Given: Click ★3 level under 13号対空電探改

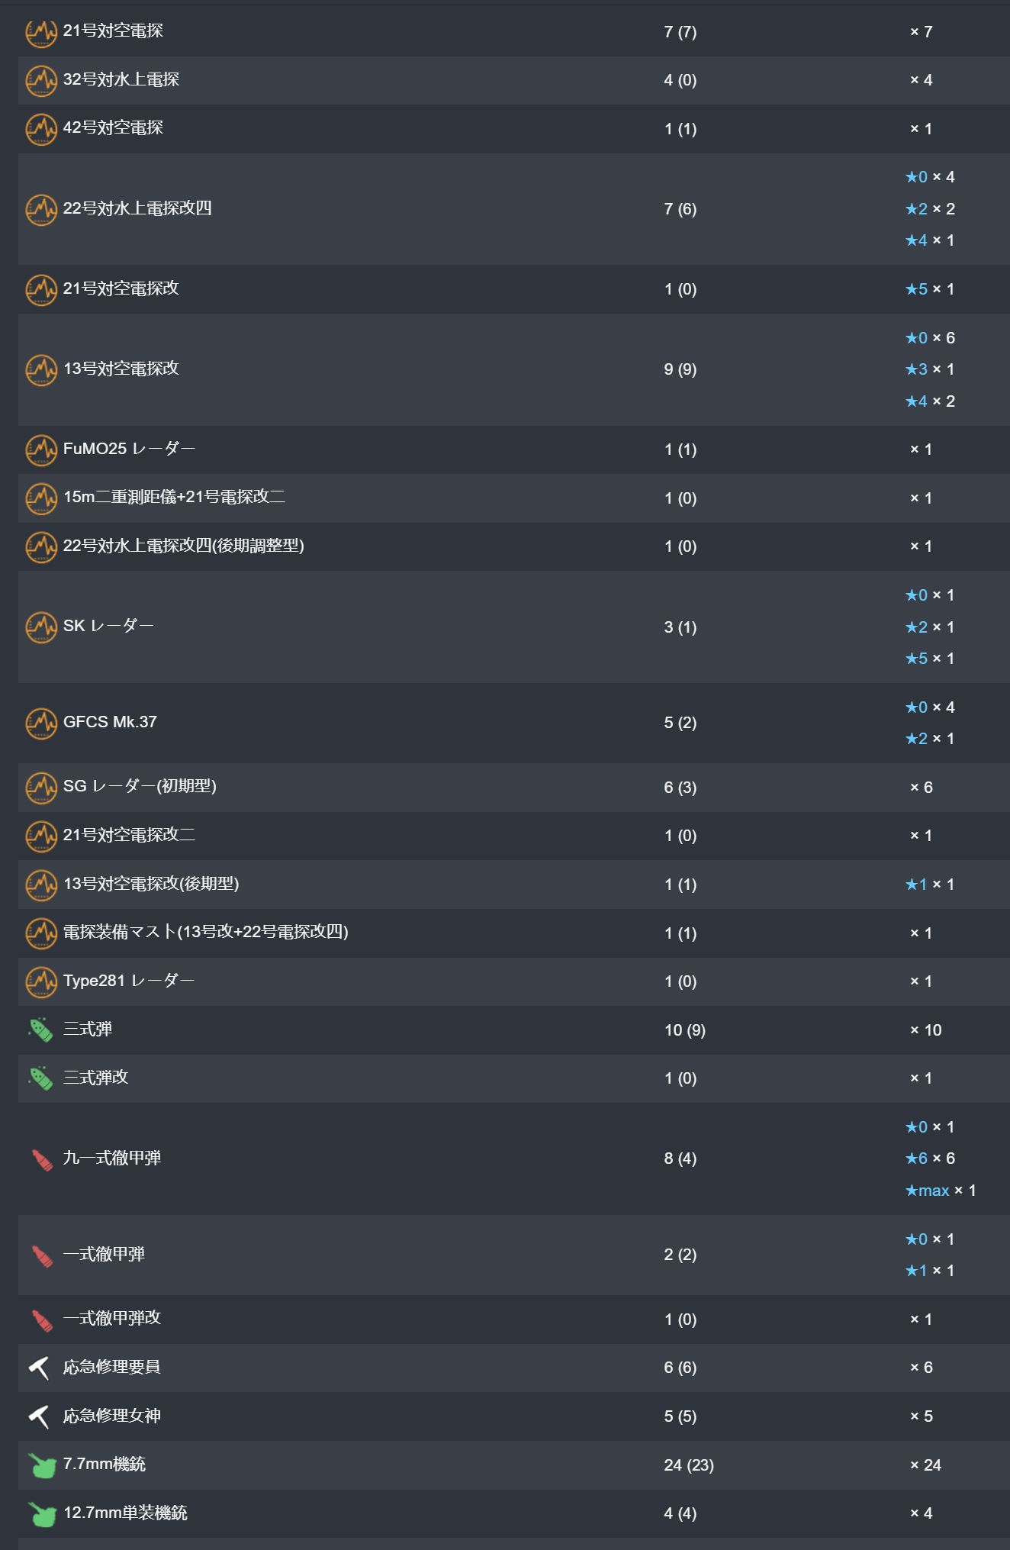Looking at the screenshot, I should [x=916, y=369].
